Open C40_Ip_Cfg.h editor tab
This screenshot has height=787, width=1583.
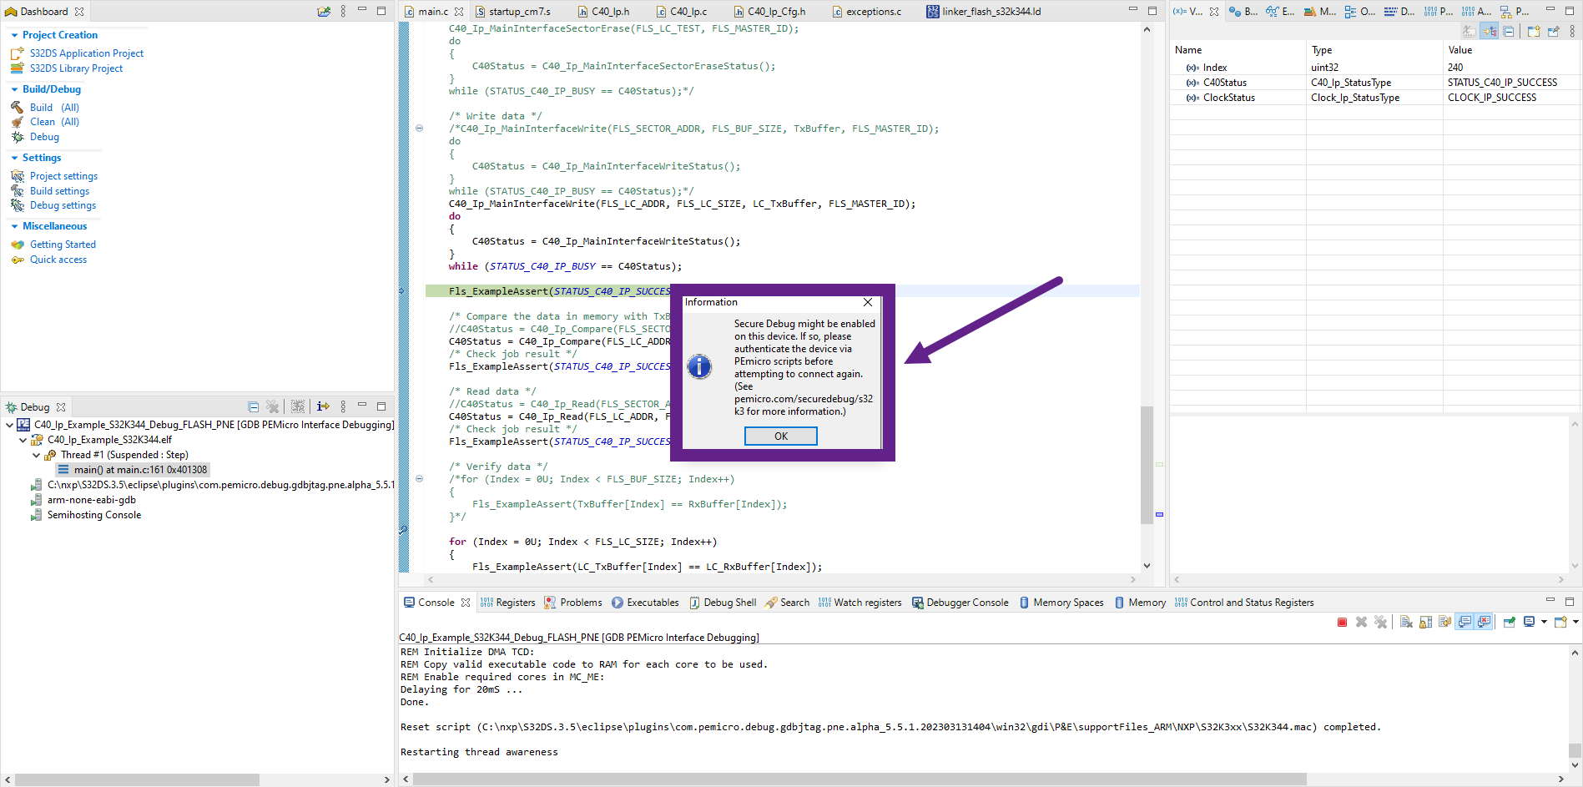769,12
